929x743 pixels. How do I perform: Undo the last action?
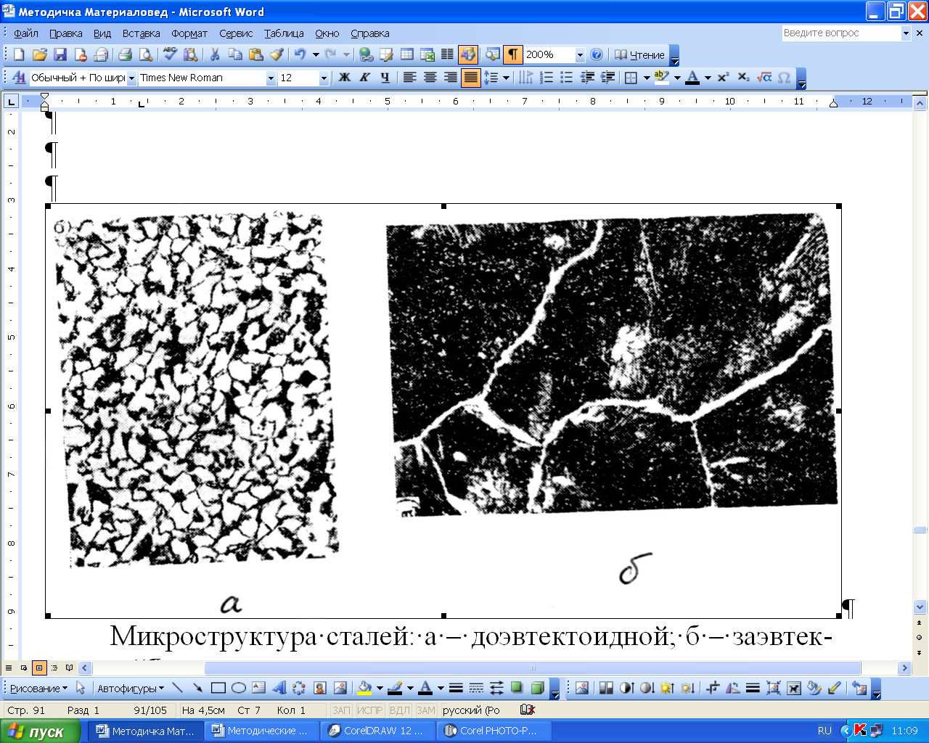[300, 54]
